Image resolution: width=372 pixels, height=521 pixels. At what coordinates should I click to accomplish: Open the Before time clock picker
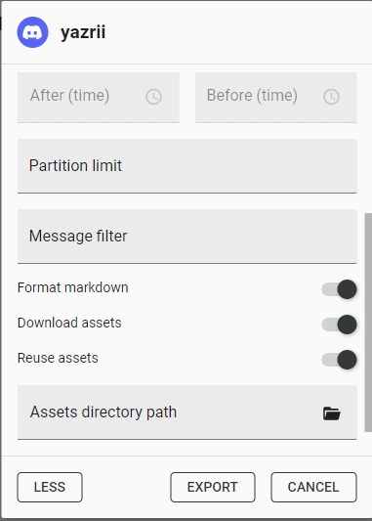pos(332,97)
